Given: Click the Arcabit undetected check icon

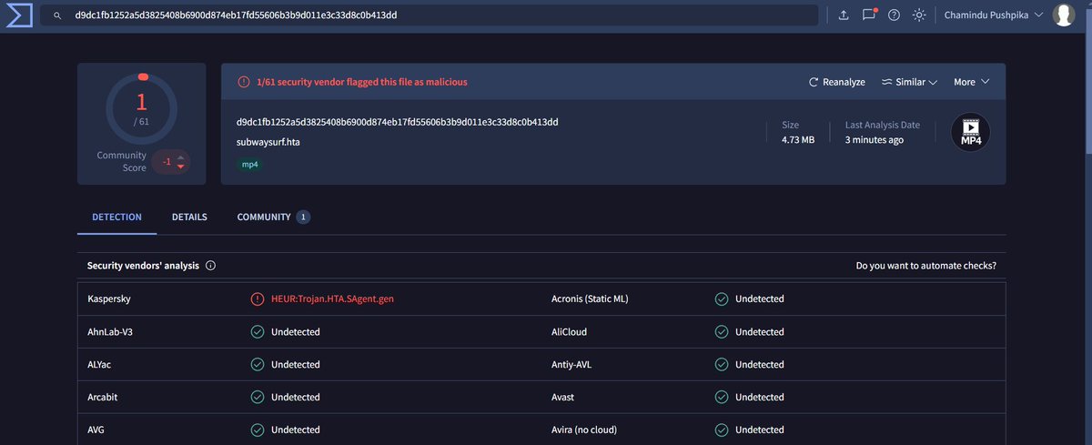Looking at the screenshot, I should 258,398.
